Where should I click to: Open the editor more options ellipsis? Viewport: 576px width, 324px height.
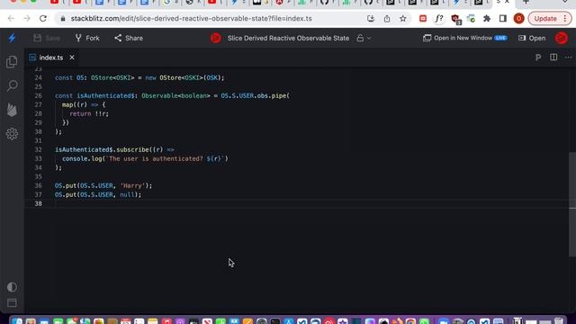(x=568, y=58)
